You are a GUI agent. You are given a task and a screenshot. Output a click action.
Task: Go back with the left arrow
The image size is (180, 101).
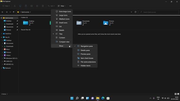pyautogui.click(x=3, y=12)
